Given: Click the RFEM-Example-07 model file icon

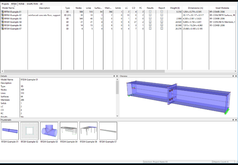Looking at the screenshot, I should click(x=3, y=29).
